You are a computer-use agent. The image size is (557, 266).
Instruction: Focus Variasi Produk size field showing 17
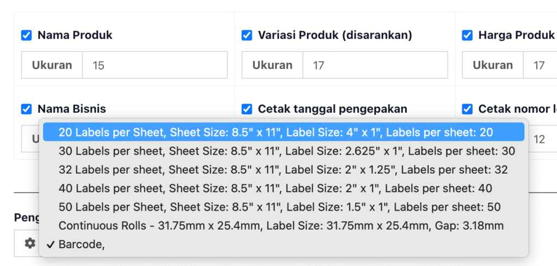pos(375,65)
